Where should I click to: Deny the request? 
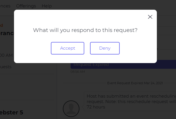105,48
